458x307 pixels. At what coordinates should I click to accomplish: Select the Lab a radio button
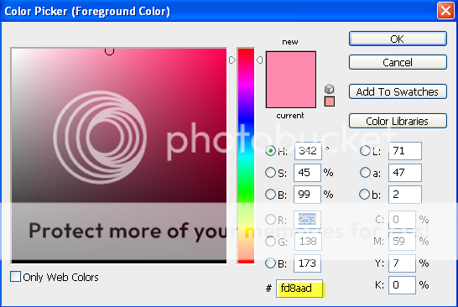(365, 172)
